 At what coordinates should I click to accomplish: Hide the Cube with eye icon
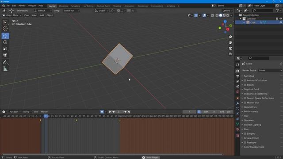click(281, 23)
